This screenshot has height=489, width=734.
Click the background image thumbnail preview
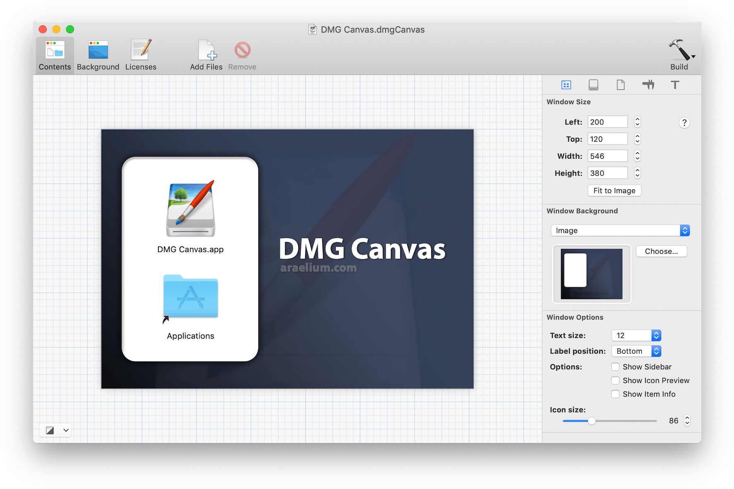tap(591, 274)
